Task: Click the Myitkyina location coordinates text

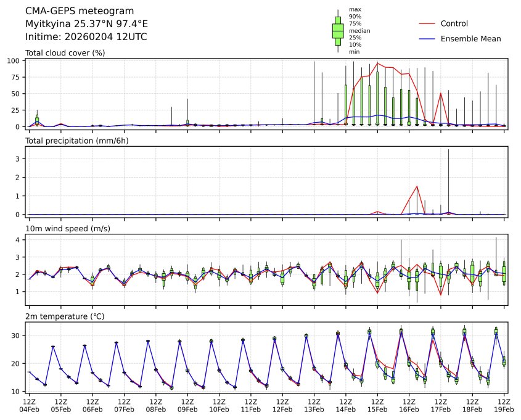Action: pyautogui.click(x=86, y=24)
